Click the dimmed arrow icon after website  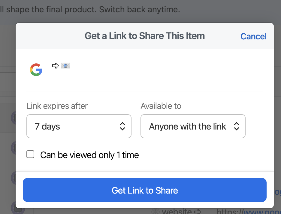tap(198, 211)
